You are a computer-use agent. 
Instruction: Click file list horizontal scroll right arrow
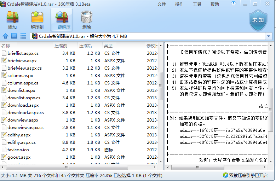coord(154,167)
